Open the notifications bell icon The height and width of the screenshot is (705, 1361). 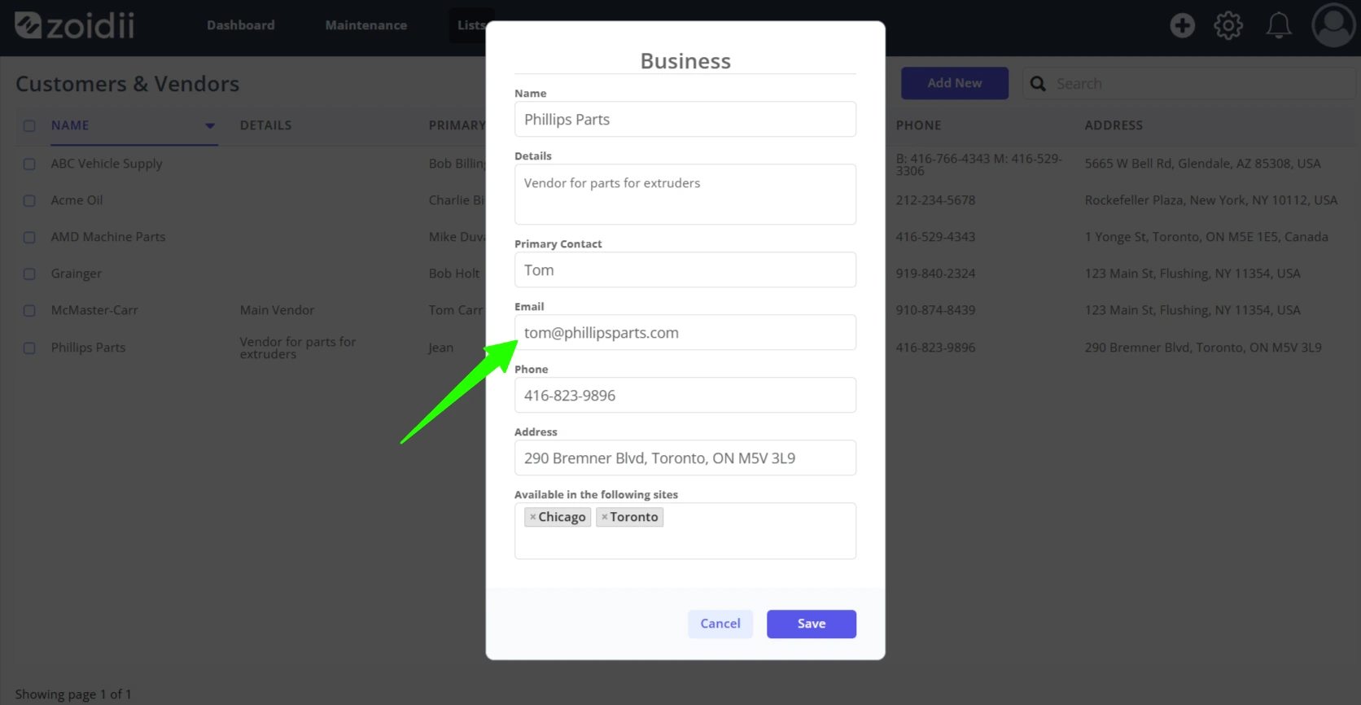coord(1279,25)
